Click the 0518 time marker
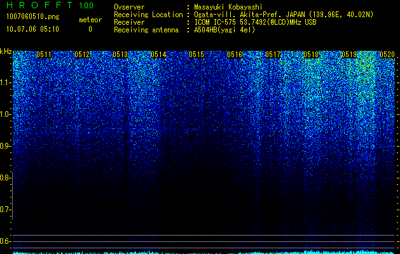This screenshot has height=254, width=400. pos(311,55)
